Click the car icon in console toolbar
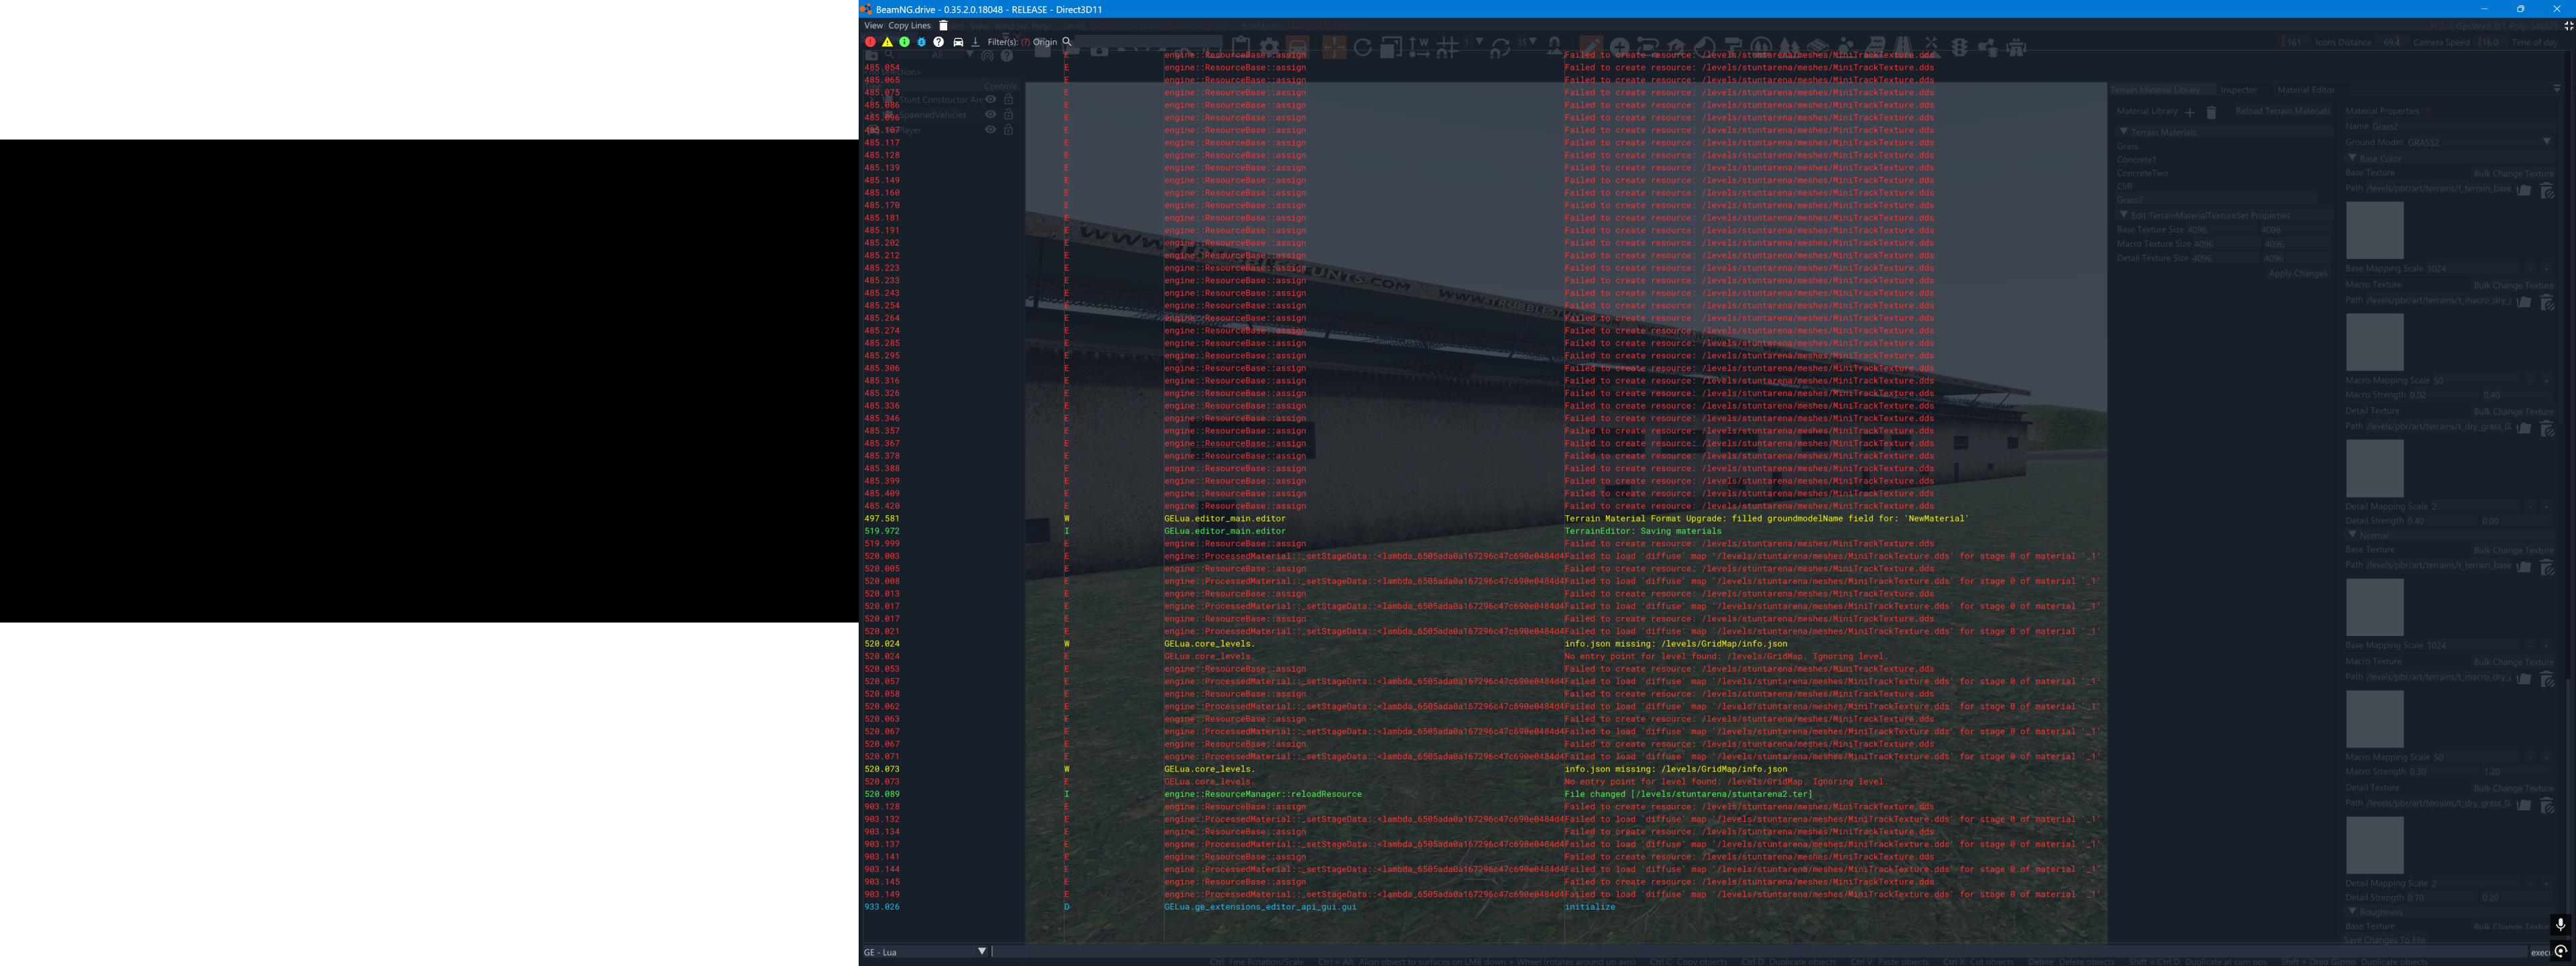This screenshot has width=2576, height=966. (958, 42)
